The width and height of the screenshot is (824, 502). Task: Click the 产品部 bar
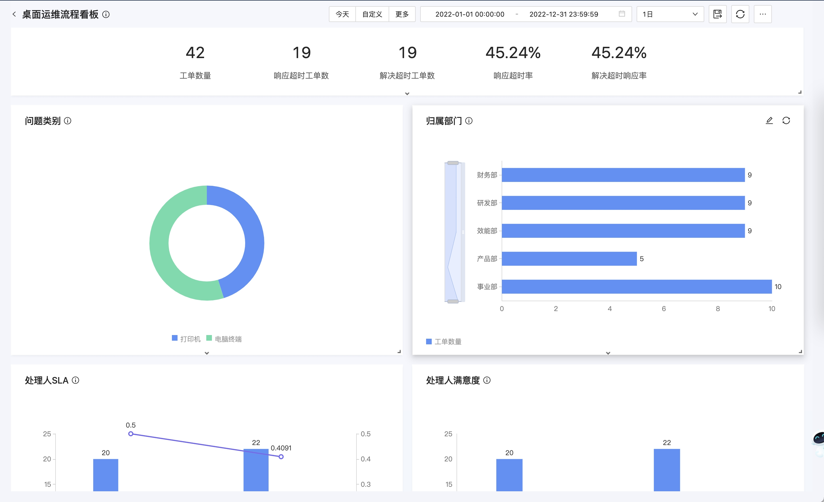pos(569,259)
